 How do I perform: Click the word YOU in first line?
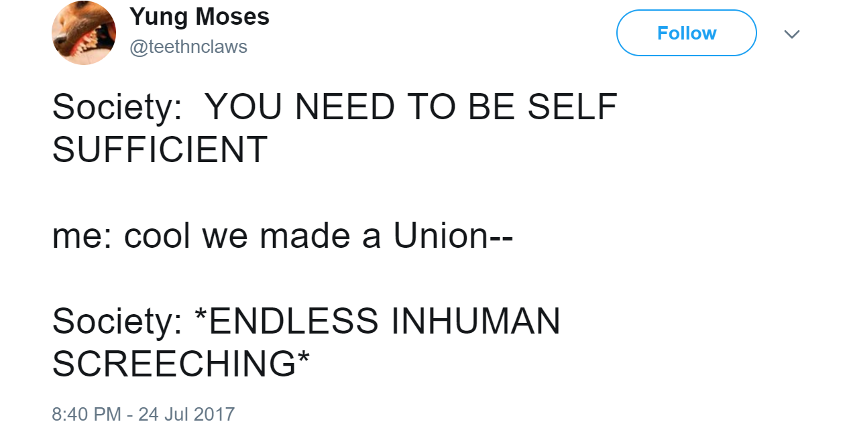click(243, 106)
